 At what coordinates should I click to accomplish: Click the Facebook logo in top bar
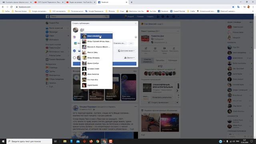47,17
